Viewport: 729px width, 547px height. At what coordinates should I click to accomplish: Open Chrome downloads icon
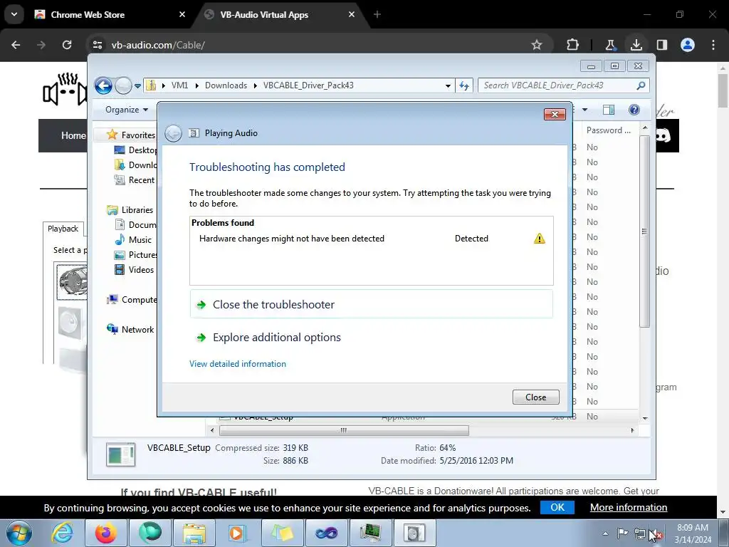tap(636, 45)
